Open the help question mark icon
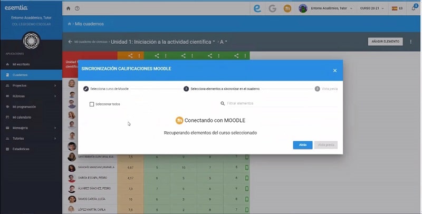 coord(77,8)
